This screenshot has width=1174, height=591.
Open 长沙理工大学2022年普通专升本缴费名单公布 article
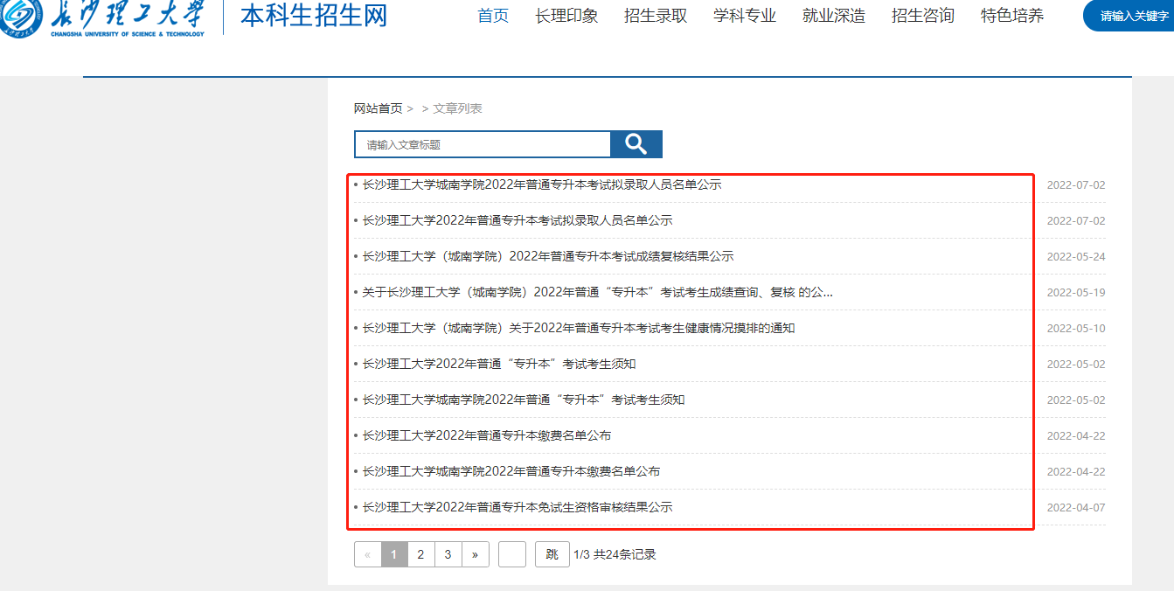487,435
